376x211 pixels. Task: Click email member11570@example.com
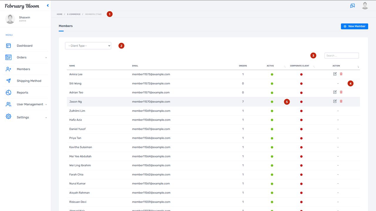(x=151, y=102)
